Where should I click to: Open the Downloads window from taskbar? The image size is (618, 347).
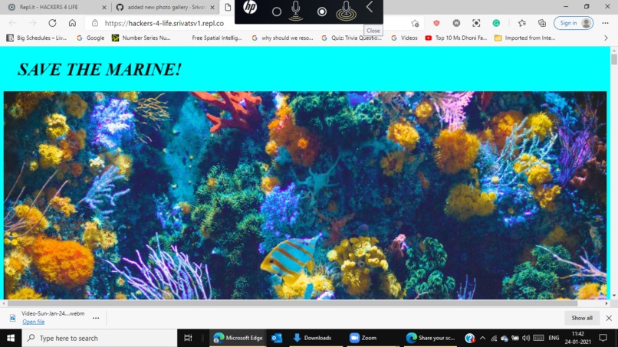(313, 338)
